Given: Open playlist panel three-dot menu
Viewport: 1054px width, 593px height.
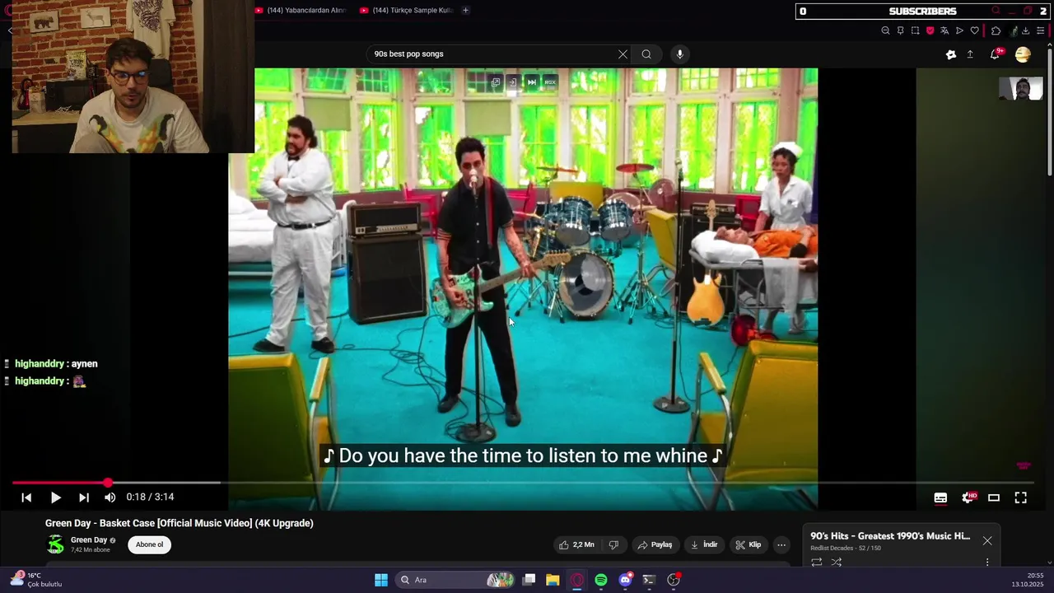Looking at the screenshot, I should (987, 563).
